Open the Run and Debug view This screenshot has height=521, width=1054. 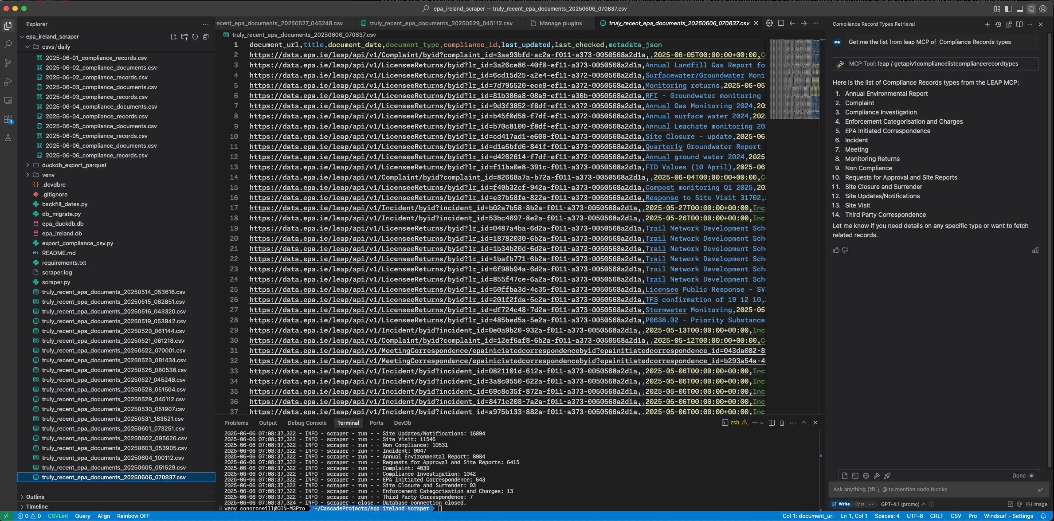(x=8, y=82)
